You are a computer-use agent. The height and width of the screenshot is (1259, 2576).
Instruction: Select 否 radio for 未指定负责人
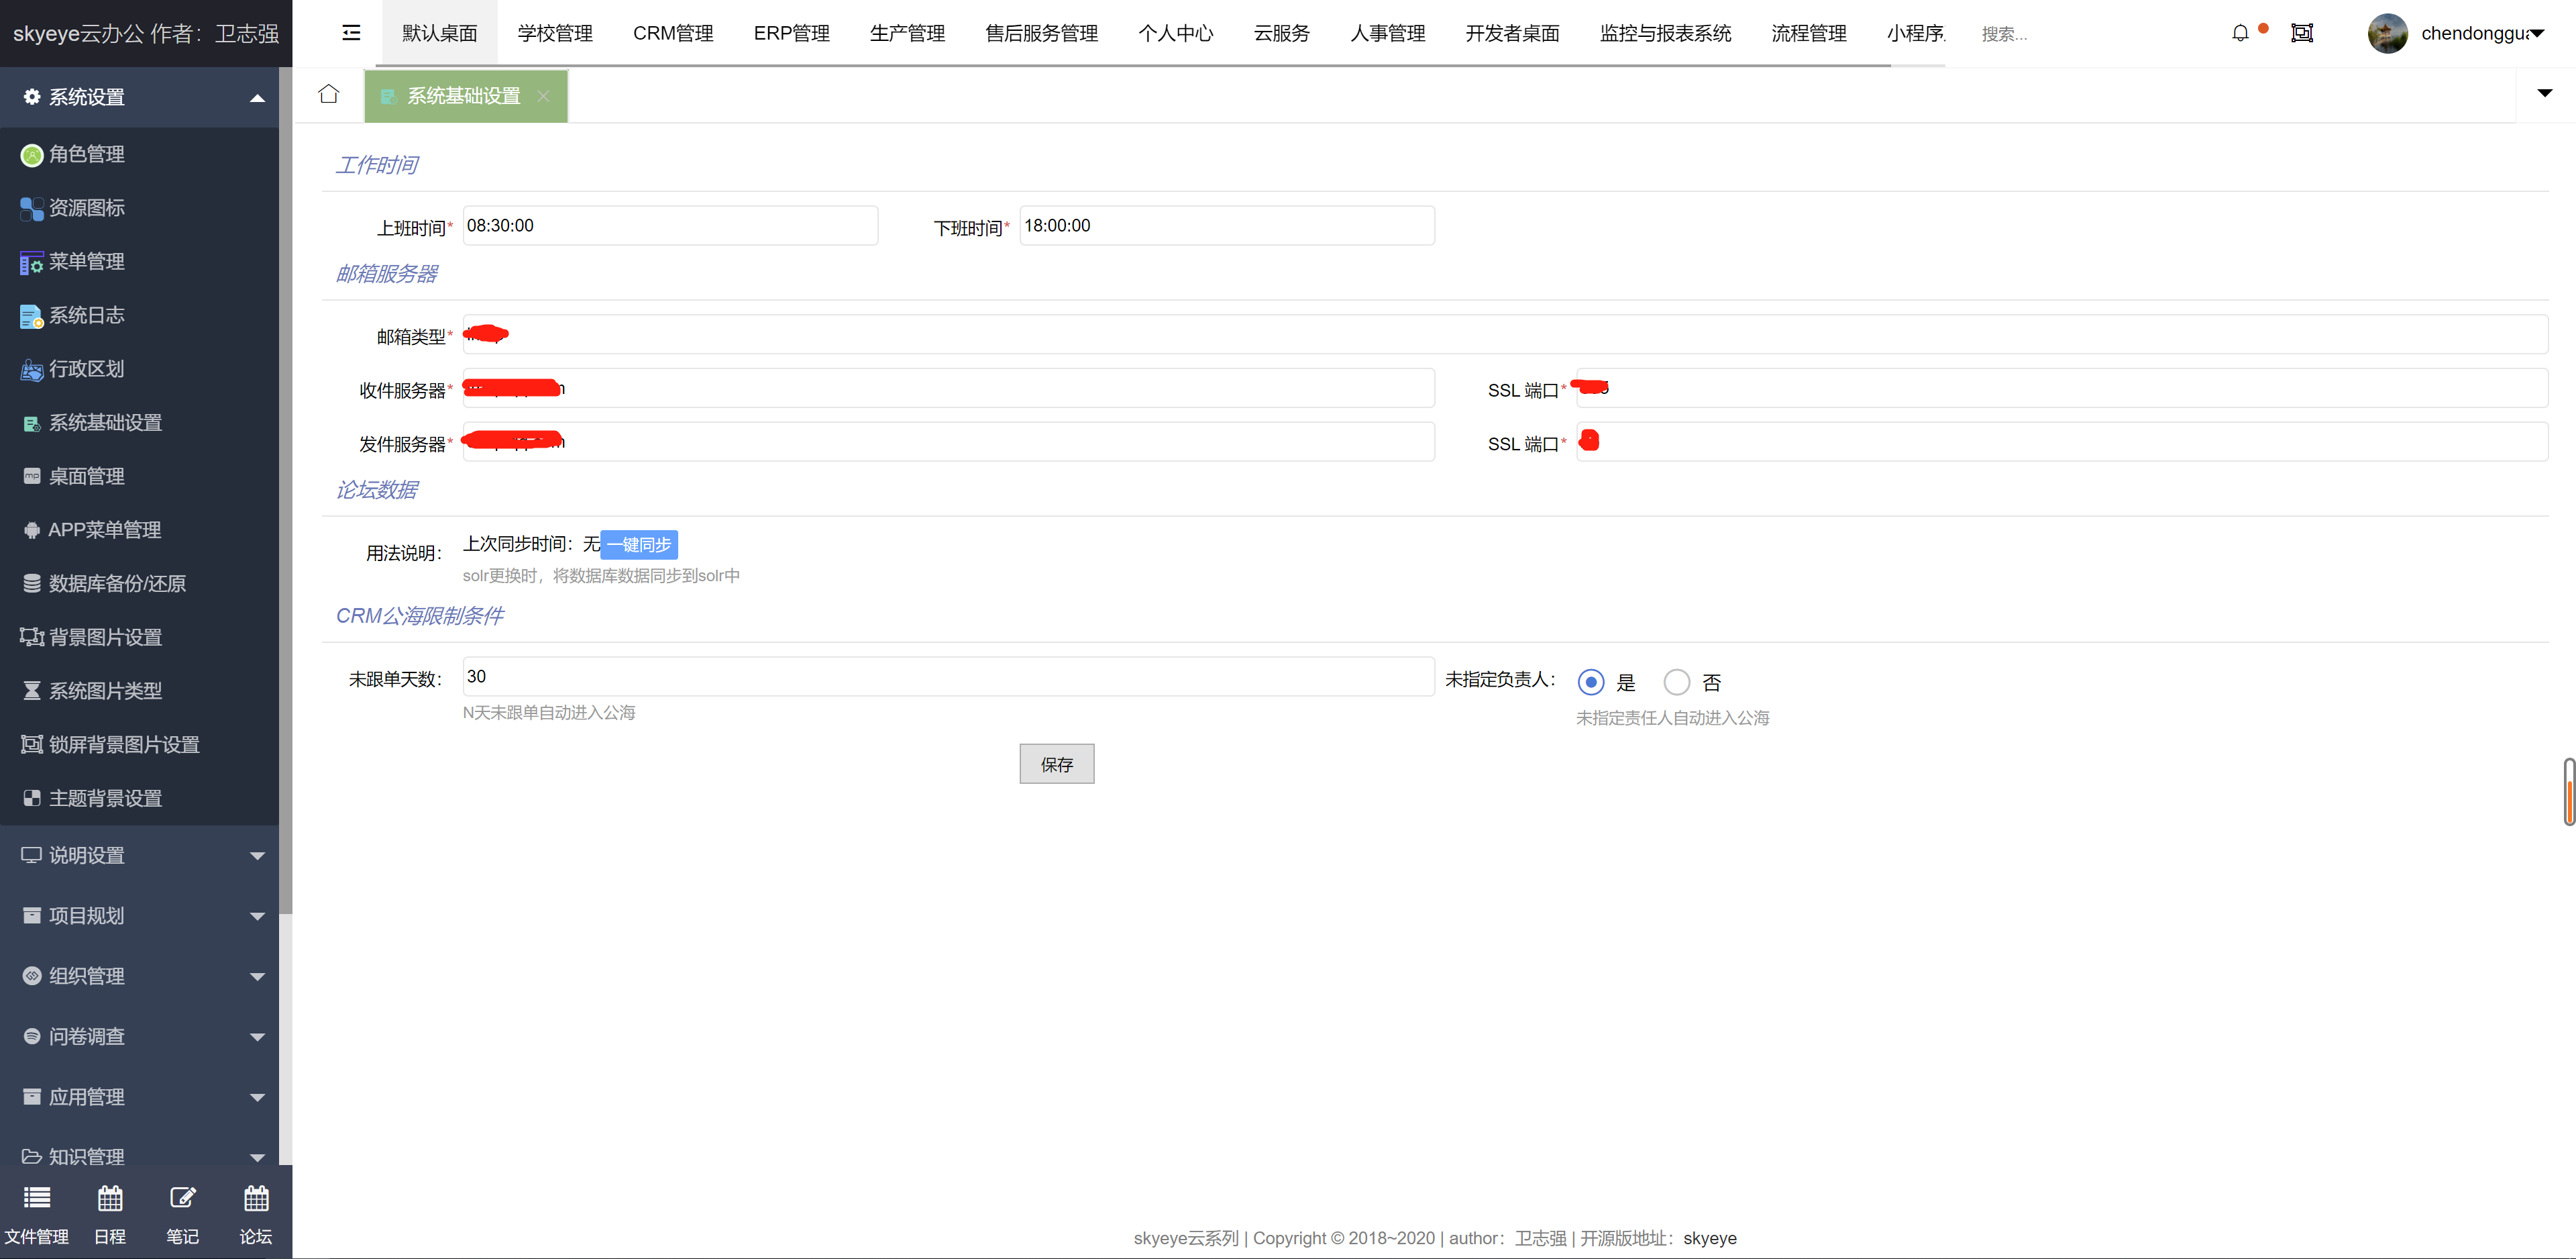pos(1676,682)
